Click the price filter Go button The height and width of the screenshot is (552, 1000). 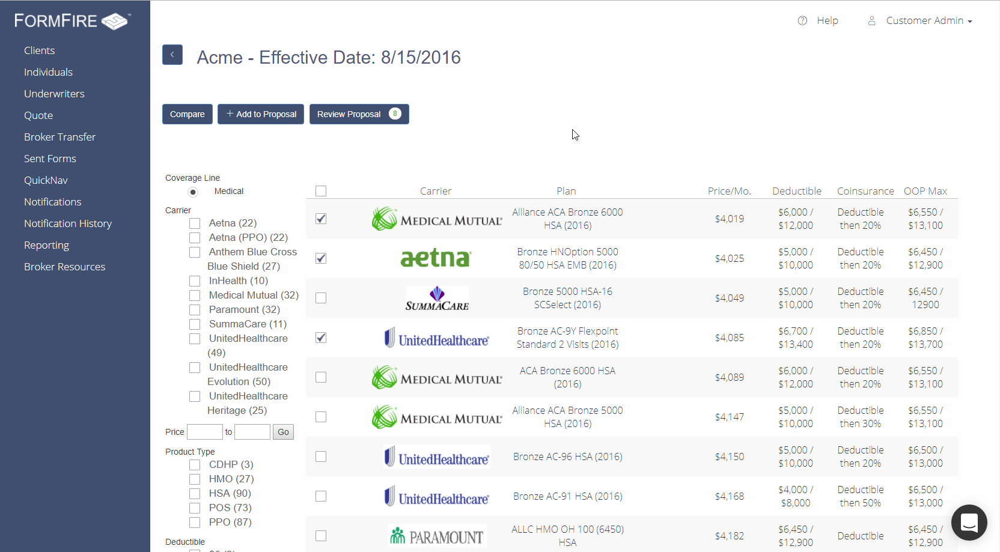tap(283, 432)
